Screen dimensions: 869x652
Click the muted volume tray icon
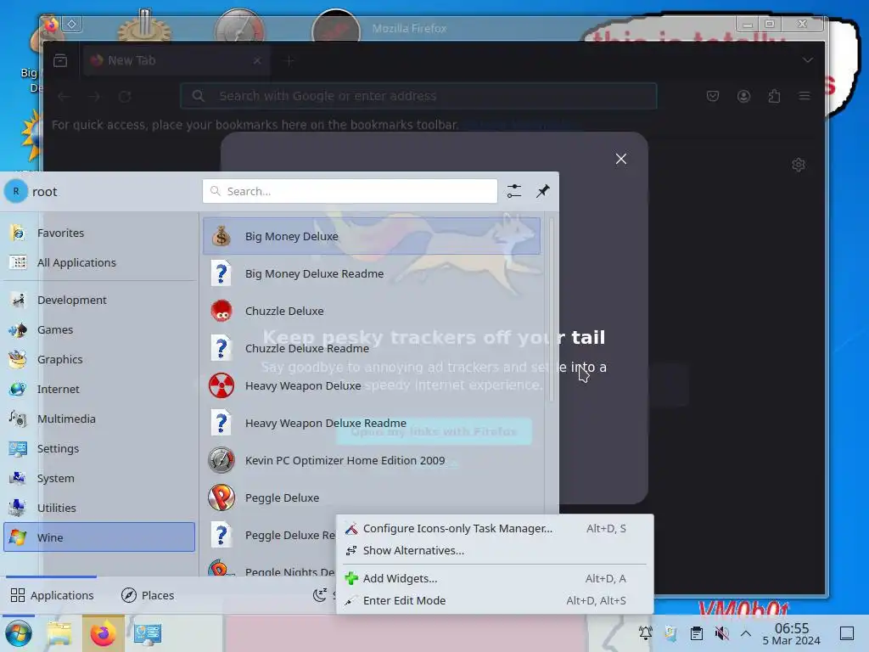tap(721, 633)
